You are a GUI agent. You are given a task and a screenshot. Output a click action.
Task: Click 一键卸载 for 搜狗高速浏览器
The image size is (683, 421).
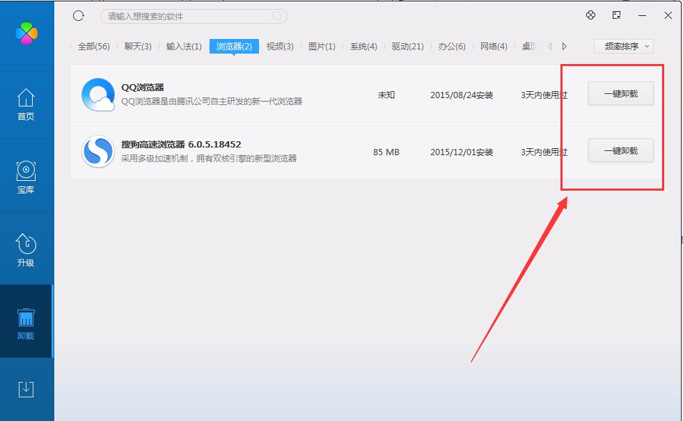coord(621,150)
